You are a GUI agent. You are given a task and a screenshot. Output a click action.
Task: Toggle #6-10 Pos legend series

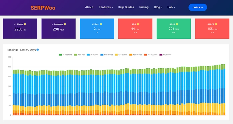coord(93,55)
